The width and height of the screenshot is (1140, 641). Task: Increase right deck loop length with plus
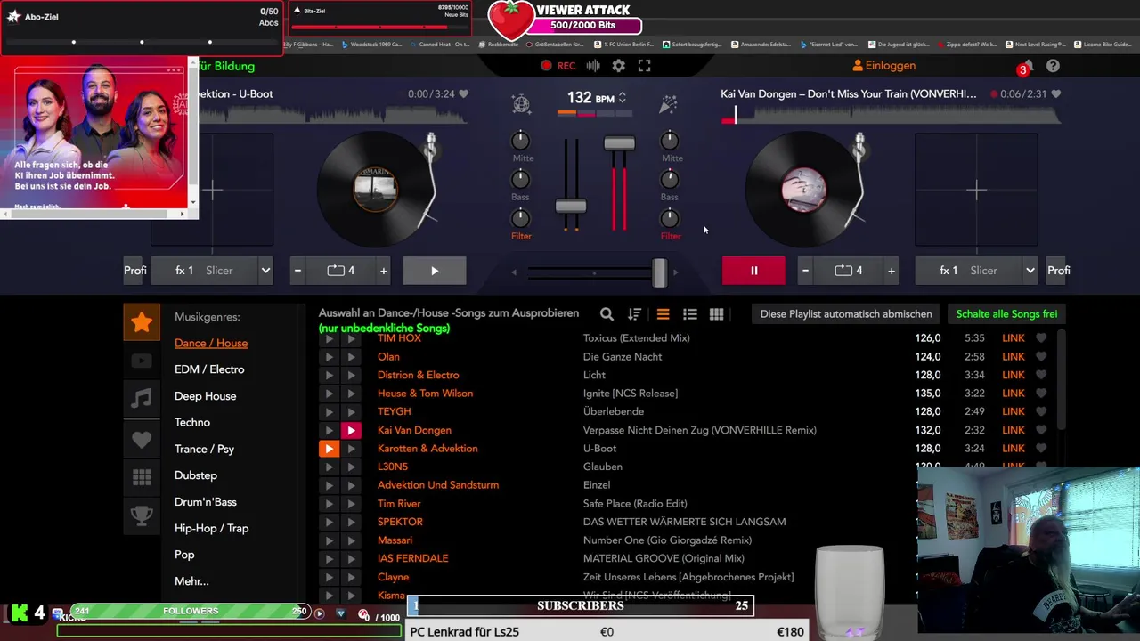tap(892, 271)
